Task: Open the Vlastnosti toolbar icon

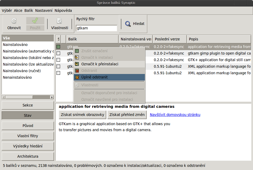Action: (59, 21)
